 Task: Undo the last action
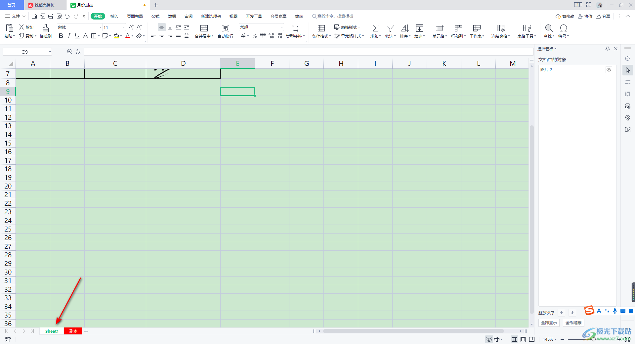point(67,16)
